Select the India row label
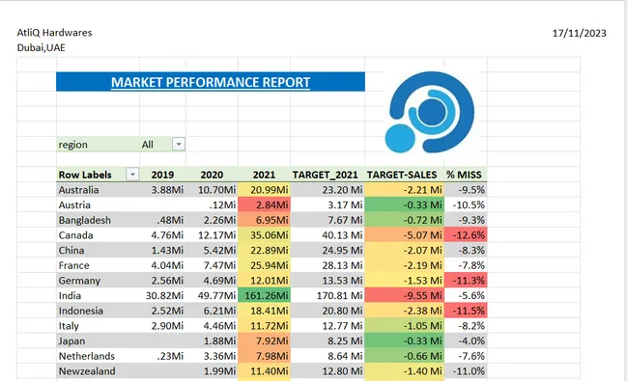 70,295
